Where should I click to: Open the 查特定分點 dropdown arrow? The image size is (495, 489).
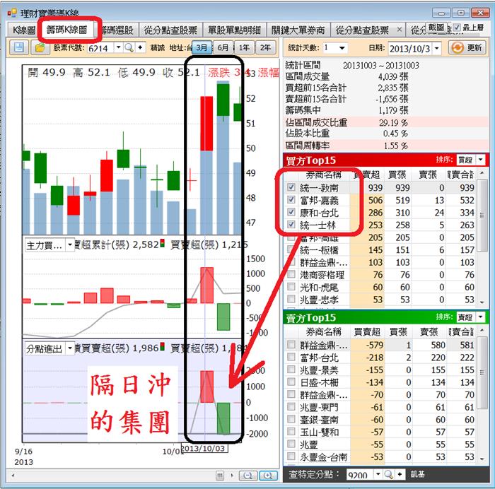(378, 474)
